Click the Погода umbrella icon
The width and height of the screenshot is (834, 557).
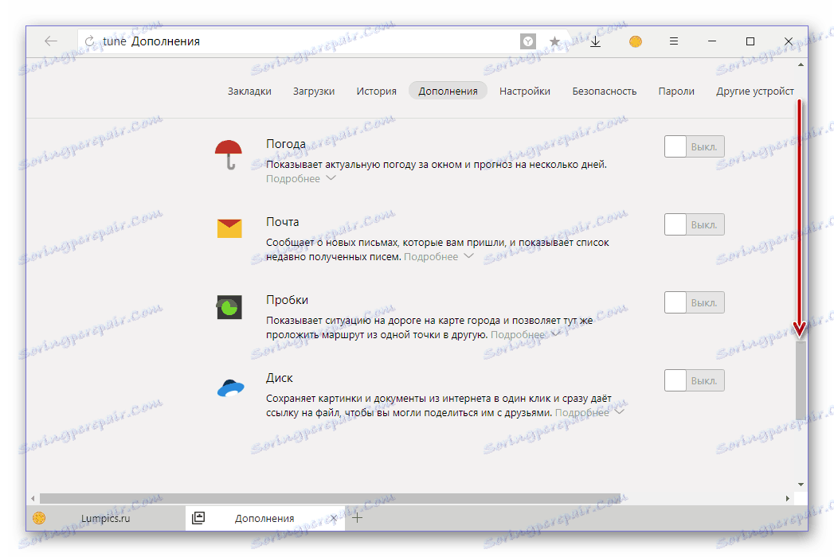tap(229, 154)
